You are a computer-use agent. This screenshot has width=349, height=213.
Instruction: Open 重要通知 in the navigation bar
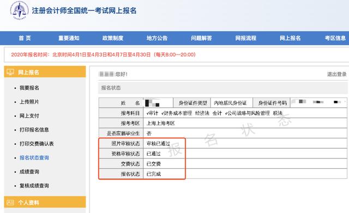[69, 38]
